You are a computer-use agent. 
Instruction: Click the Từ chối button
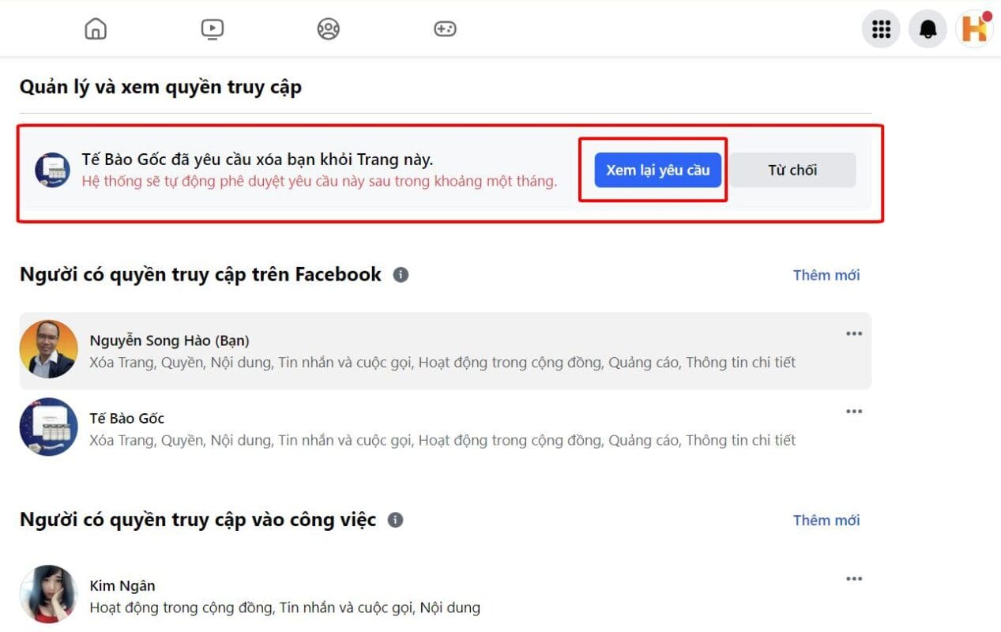click(x=792, y=170)
